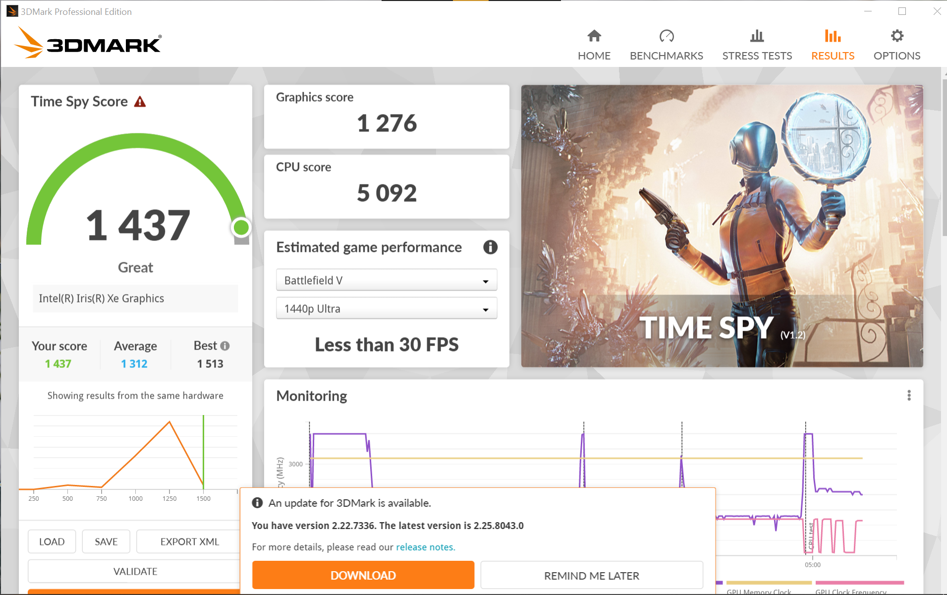The image size is (947, 595).
Task: Open the release notes link
Action: pyautogui.click(x=425, y=547)
